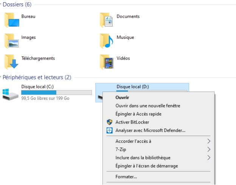Open the Téléchargements folder icon
Screen dimensions: 236x185
click(x=11, y=62)
